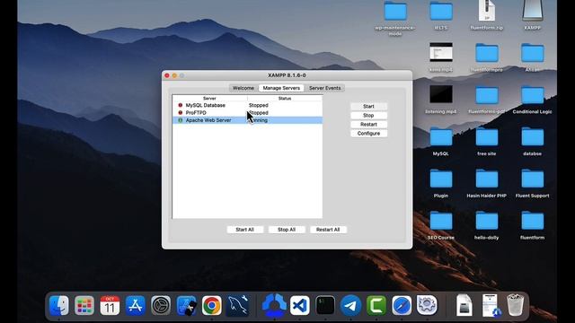Select the Hasin Haider PHP folder
The height and width of the screenshot is (323, 575).
tap(487, 179)
